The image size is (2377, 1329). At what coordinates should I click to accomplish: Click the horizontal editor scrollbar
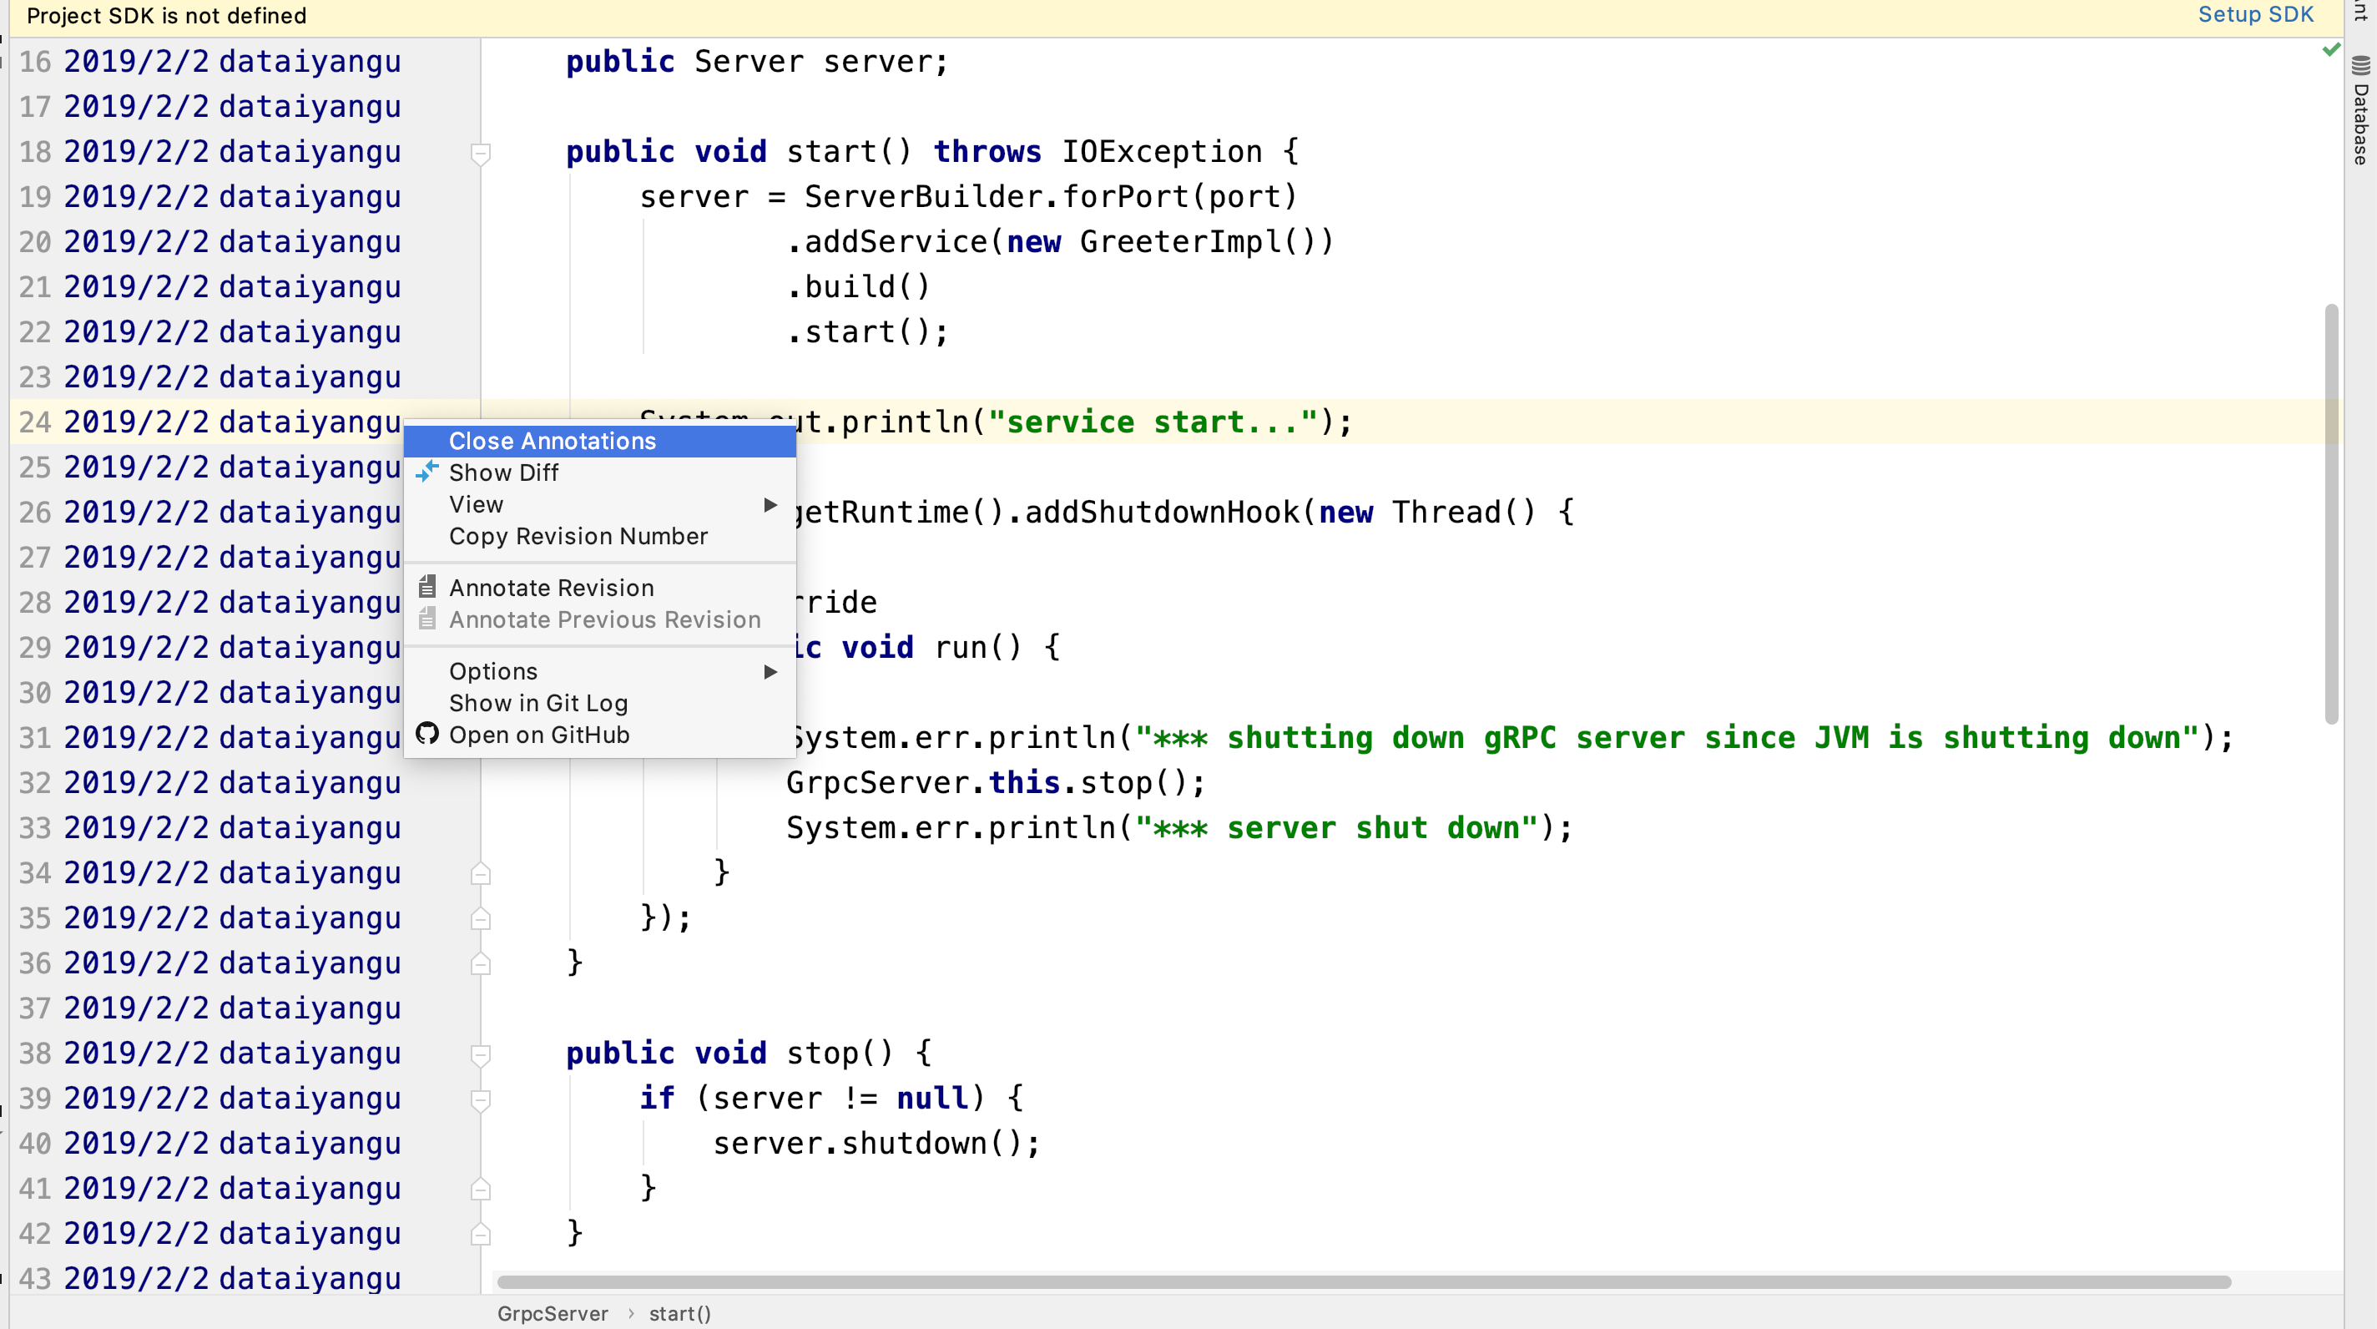pyautogui.click(x=1364, y=1282)
